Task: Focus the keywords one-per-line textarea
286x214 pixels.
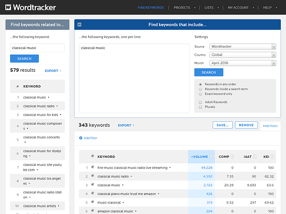Action: (x=134, y=78)
